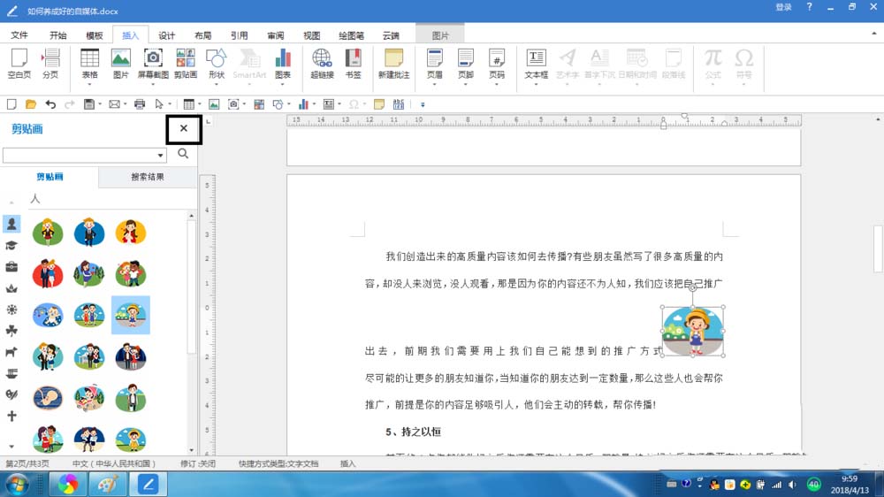Insert a hyperlink (超链接)
Screen dimensions: 884x497
[322, 63]
